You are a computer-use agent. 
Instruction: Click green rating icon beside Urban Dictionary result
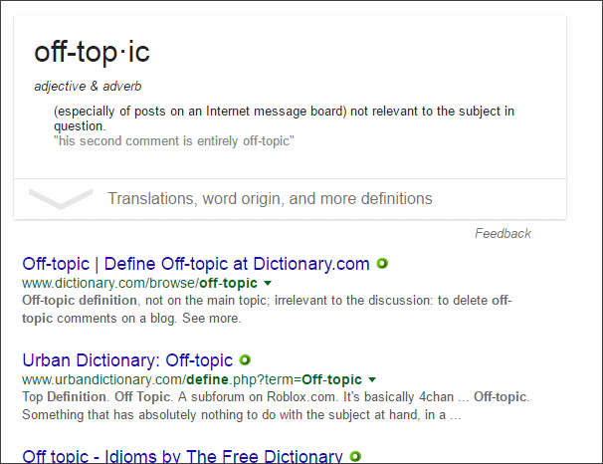[245, 359]
